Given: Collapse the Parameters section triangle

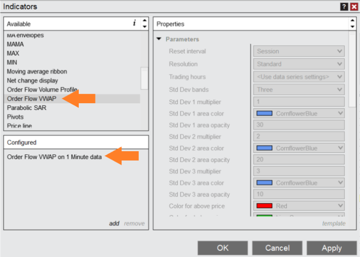Looking at the screenshot, I should tap(159, 39).
